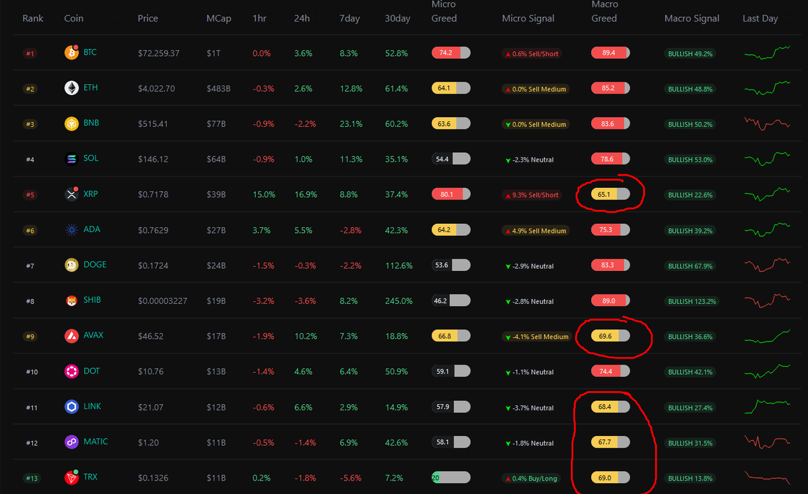The width and height of the screenshot is (808, 494).
Task: Click SOL BULLISH 53.0% macro signal
Action: point(690,160)
